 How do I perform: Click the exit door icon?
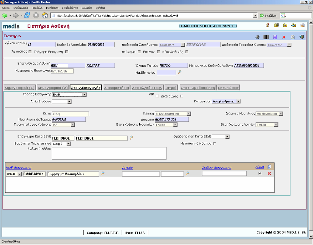(x=301, y=37)
